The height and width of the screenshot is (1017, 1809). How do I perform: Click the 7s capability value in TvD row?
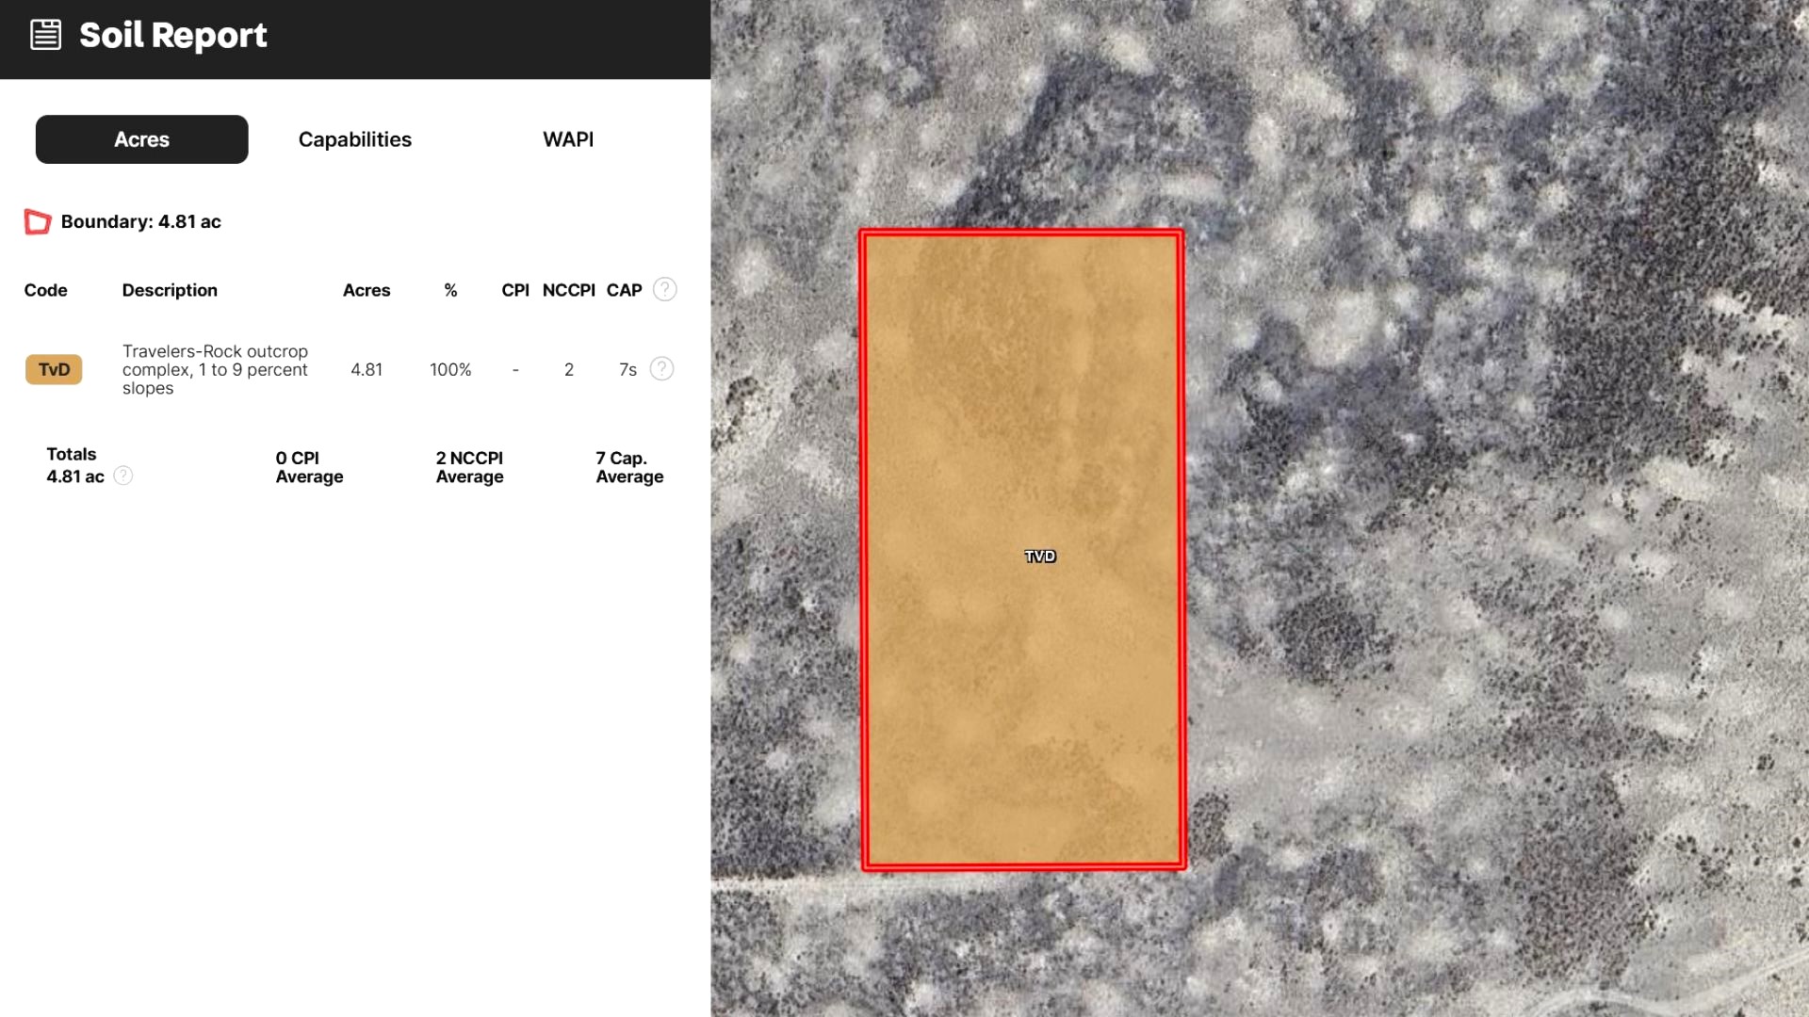(627, 370)
